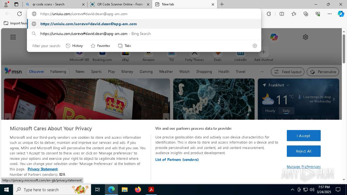Expand more categories ellipsis in msn nav
Screen dimensions: 347x195
262,72
